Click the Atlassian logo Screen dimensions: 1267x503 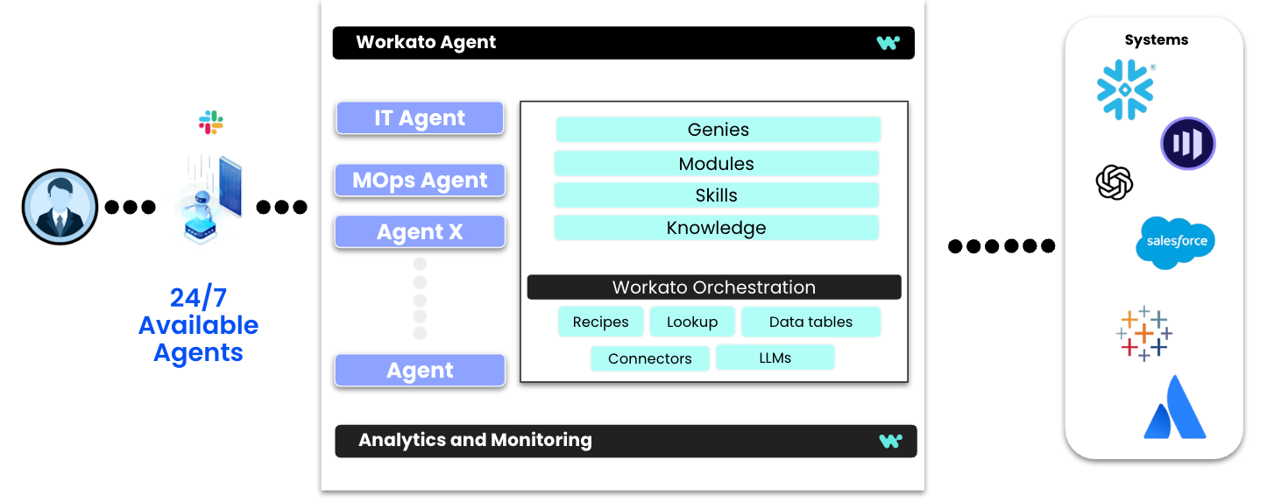pos(1174,407)
